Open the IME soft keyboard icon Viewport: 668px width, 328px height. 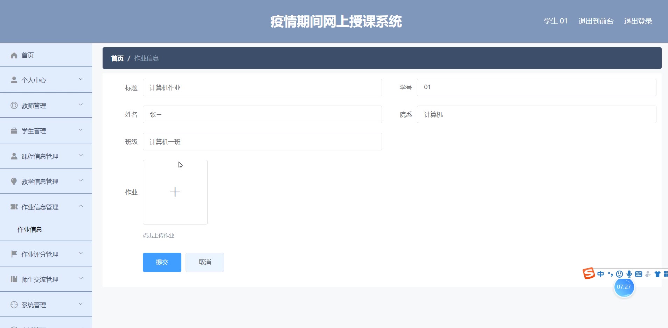coord(639,274)
